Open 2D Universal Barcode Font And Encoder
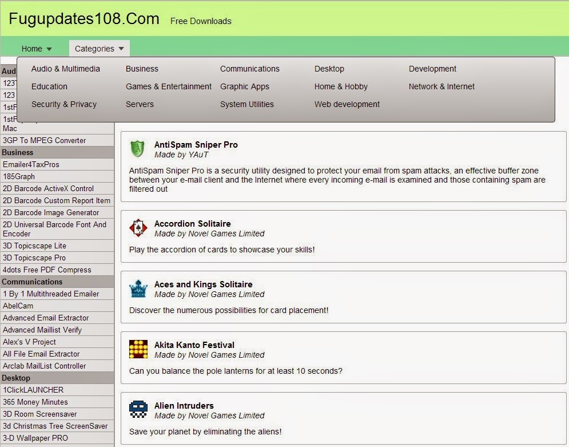Image resolution: width=569 pixels, height=447 pixels. click(57, 229)
